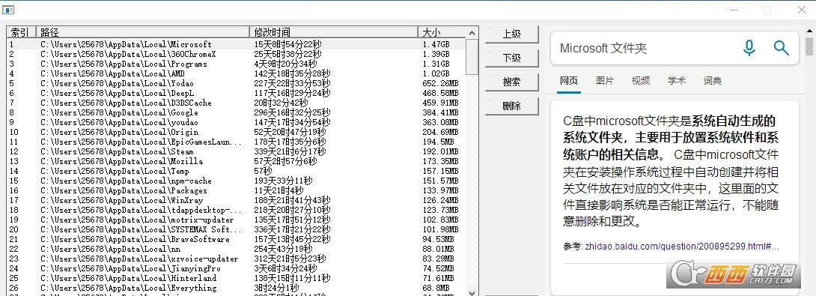Switch to the 图片 tab
The width and height of the screenshot is (816, 296).
(605, 81)
